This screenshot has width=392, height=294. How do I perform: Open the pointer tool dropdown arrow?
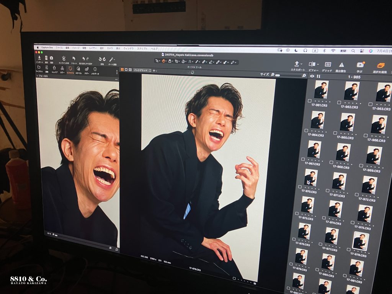click(x=160, y=61)
